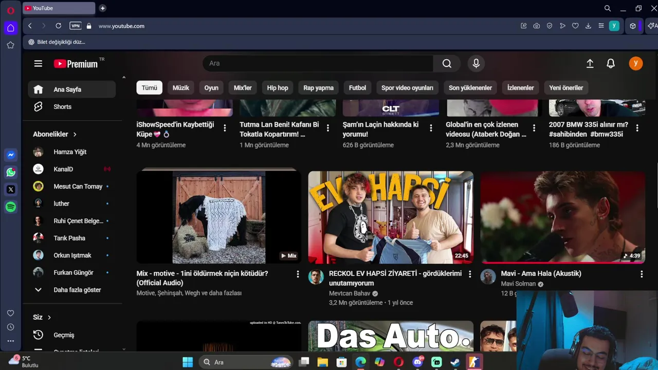Viewport: 658px width, 370px height.
Task: Open the new tab plus button
Action: click(102, 8)
